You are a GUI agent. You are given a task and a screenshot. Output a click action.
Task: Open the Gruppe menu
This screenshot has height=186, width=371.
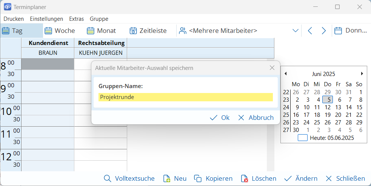[x=99, y=19]
